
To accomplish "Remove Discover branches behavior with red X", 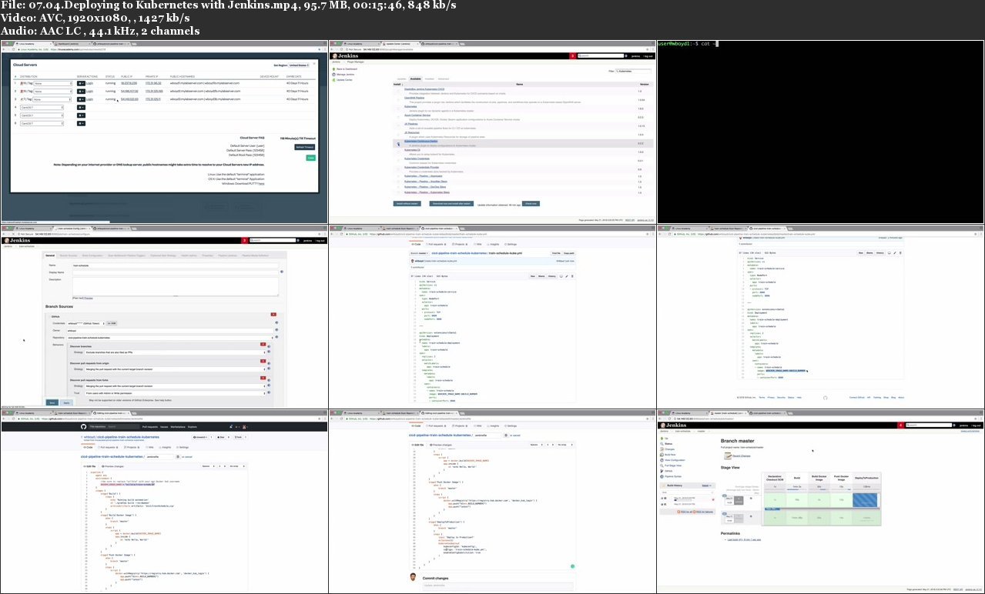I will [x=263, y=345].
